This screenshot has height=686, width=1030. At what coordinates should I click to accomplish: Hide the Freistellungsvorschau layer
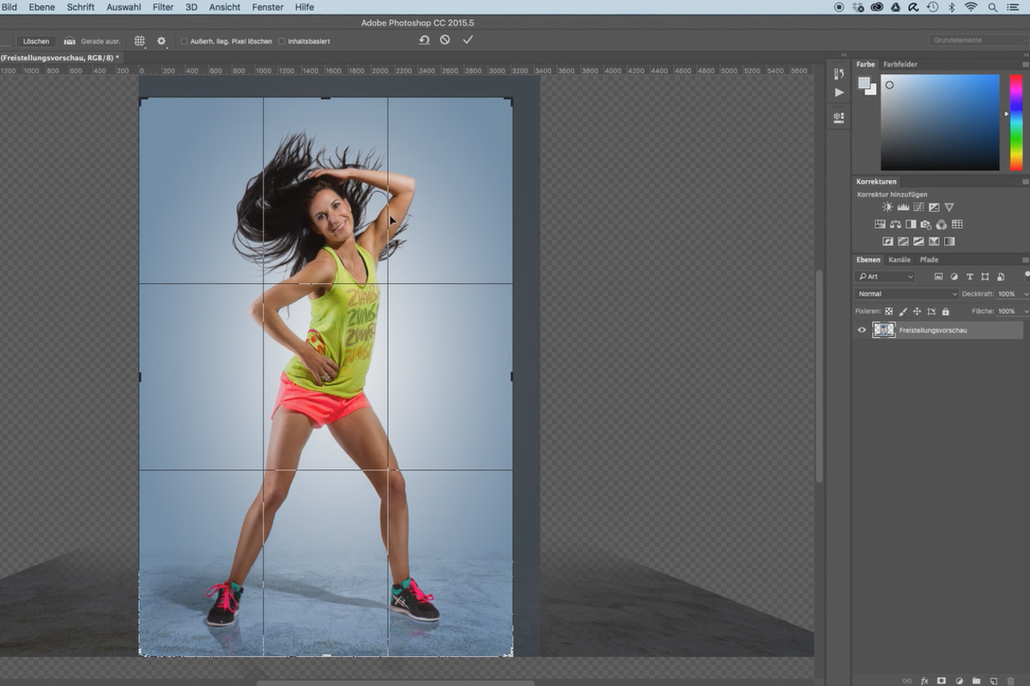[862, 330]
